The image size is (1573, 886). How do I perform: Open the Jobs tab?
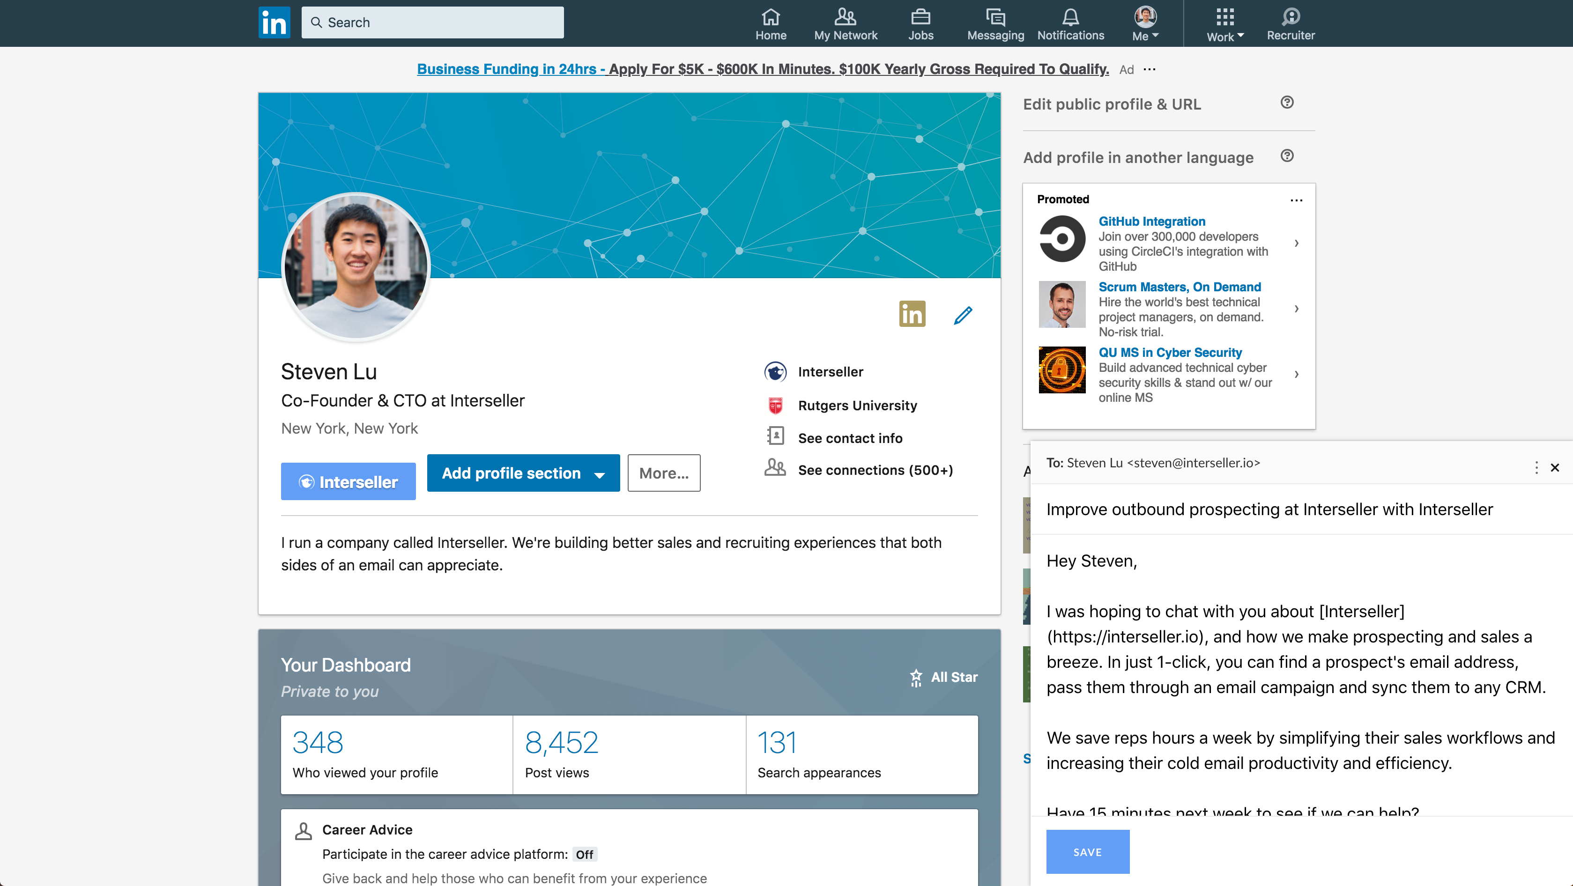tap(920, 23)
